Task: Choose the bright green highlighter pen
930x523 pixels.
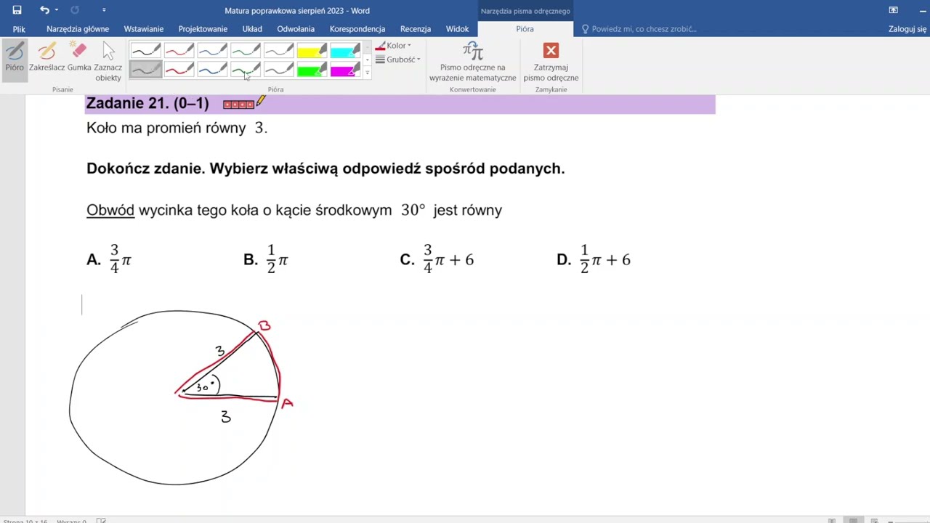Action: pos(312,70)
